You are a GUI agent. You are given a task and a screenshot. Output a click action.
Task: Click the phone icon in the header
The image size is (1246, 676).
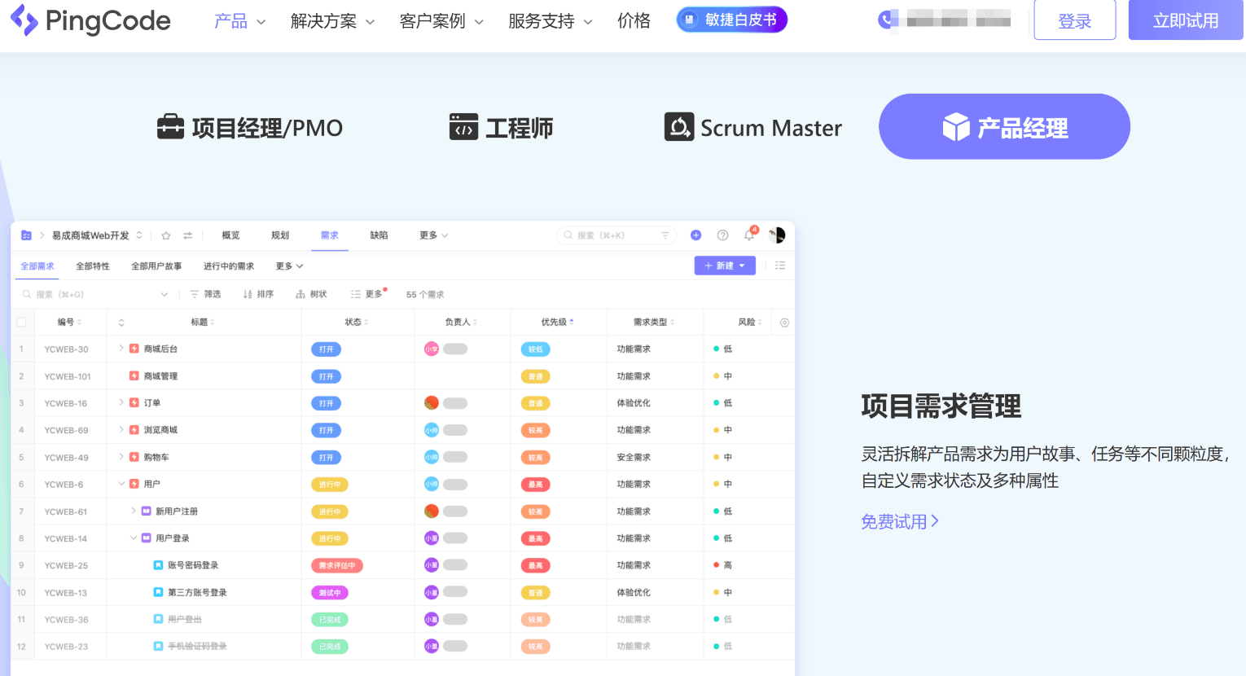(x=886, y=20)
